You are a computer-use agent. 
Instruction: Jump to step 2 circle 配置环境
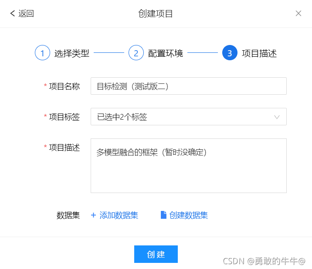(136, 53)
